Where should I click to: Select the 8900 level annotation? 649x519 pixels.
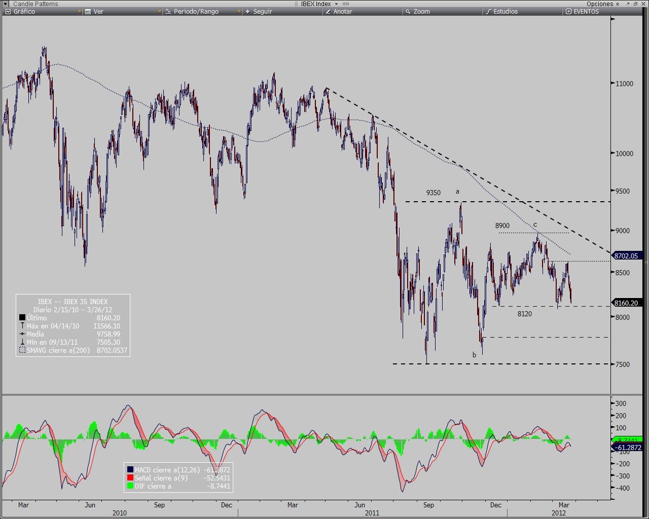click(502, 226)
